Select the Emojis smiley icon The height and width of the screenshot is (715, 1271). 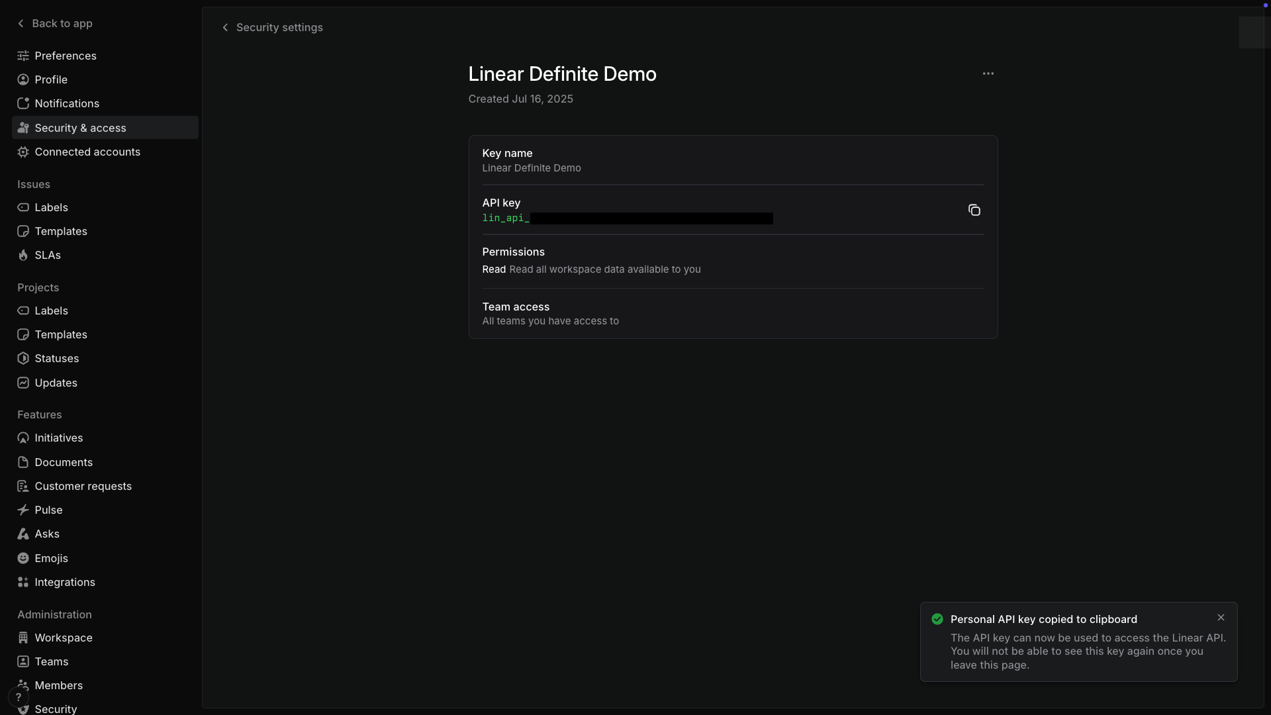pyautogui.click(x=23, y=558)
